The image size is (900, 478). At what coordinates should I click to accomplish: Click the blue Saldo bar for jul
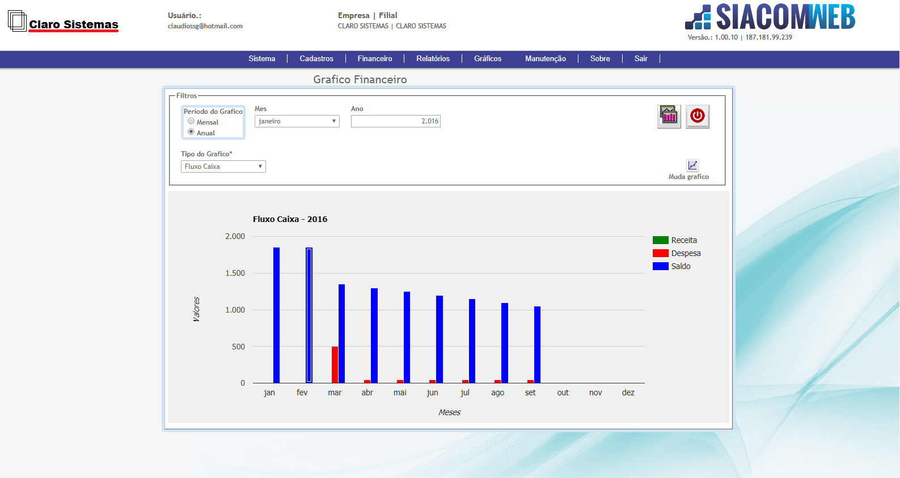pos(472,341)
